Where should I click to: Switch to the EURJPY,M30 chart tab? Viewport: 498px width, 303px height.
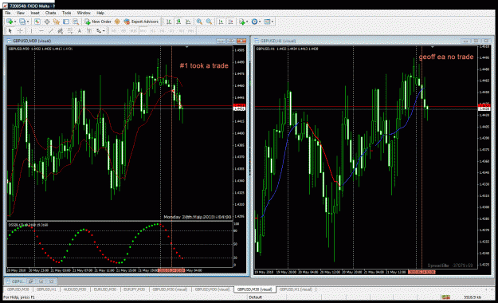(x=135, y=289)
